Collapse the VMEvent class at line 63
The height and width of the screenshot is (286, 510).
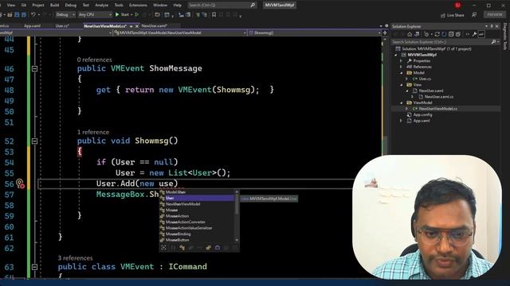tap(34, 267)
